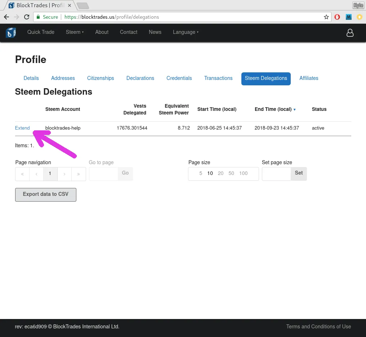Image resolution: width=366 pixels, height=337 pixels.
Task: Open the News page
Action: 155,32
